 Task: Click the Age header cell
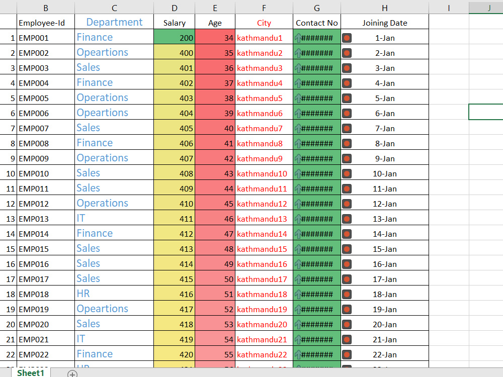(215, 23)
